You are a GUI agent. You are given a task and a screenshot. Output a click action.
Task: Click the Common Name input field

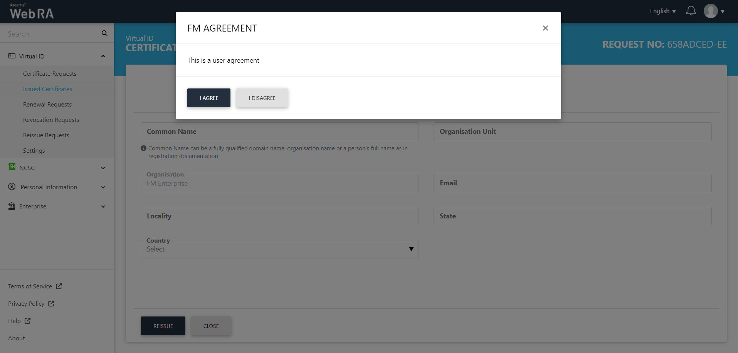(279, 132)
